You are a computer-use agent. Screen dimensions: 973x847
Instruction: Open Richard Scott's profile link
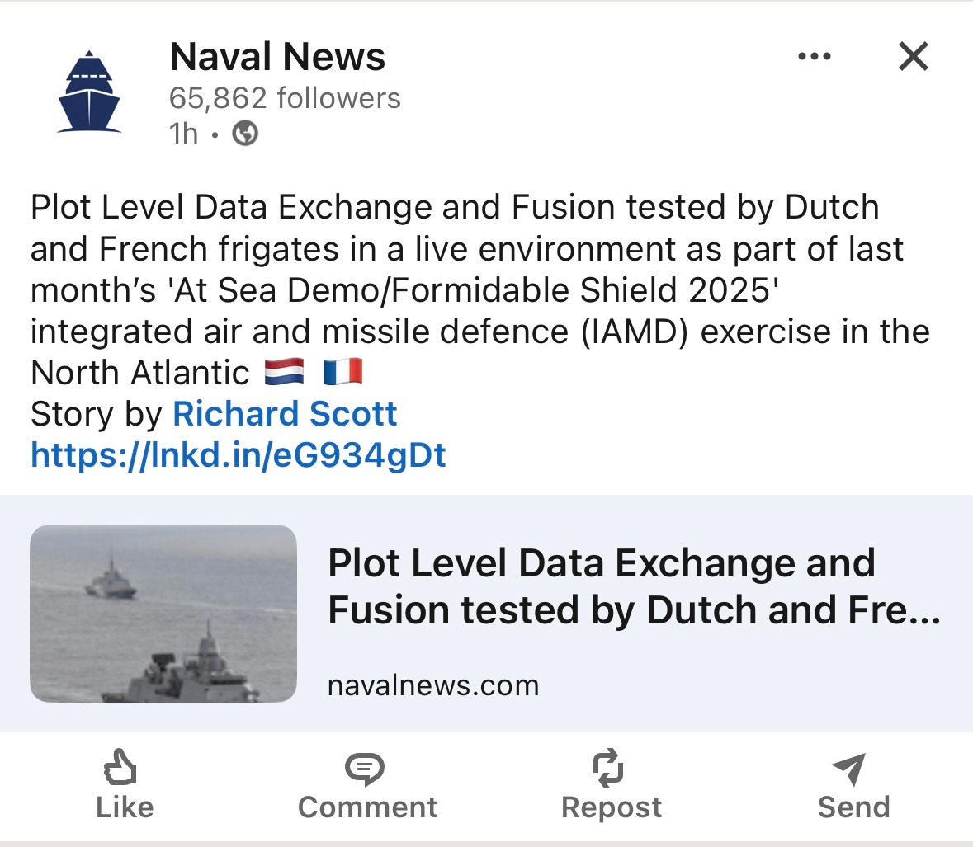pos(285,413)
